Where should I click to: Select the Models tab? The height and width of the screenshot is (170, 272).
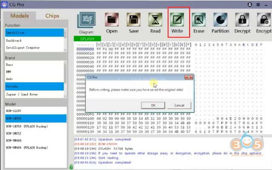pyautogui.click(x=20, y=16)
